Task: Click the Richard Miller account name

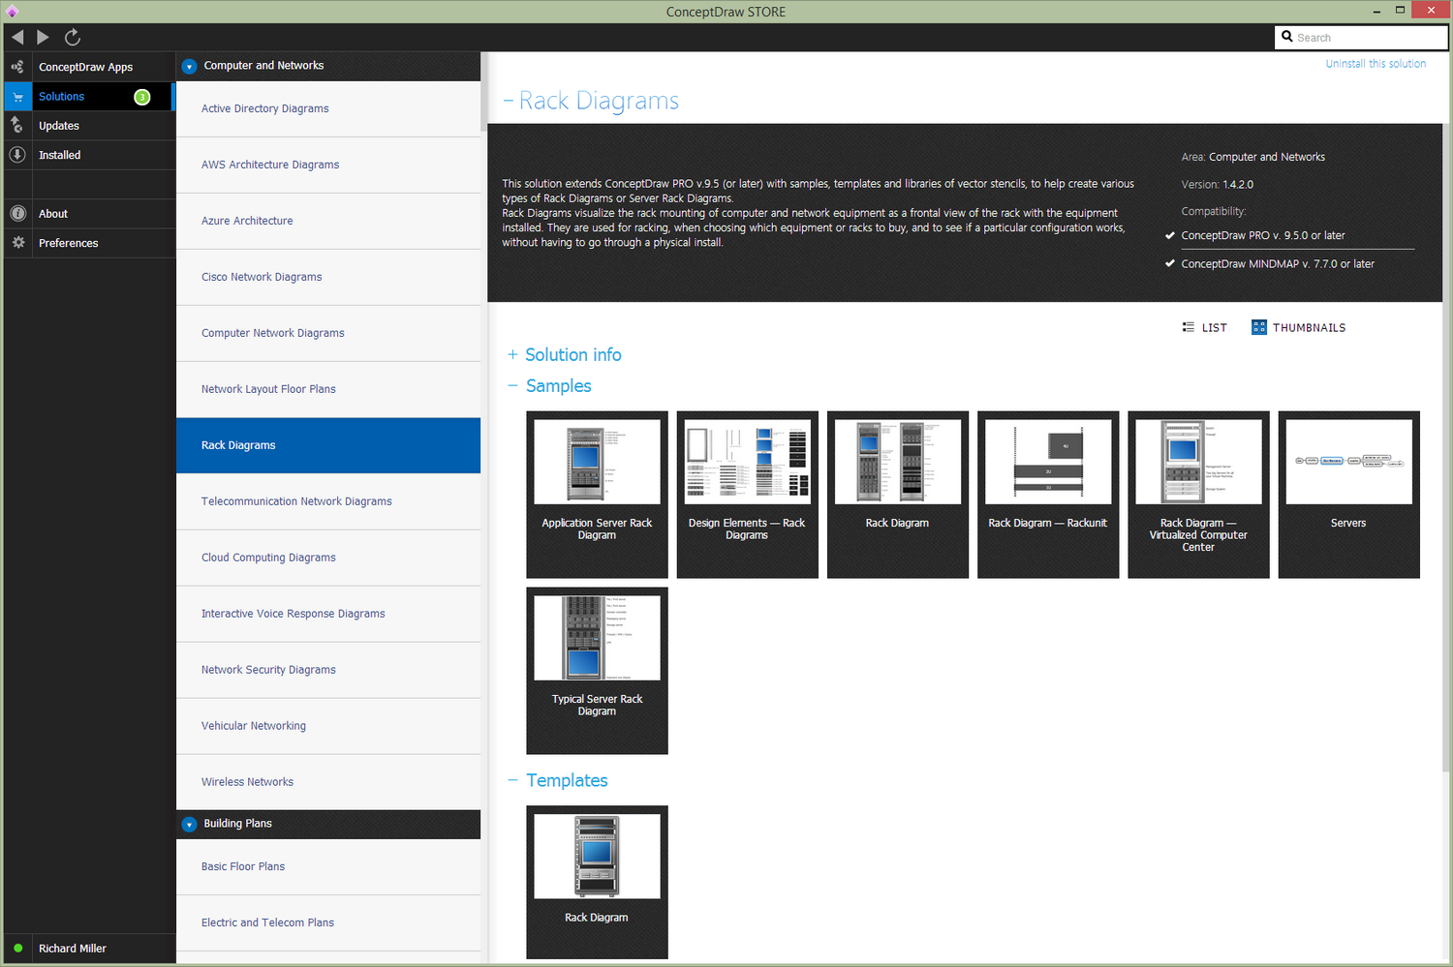Action: point(73,949)
